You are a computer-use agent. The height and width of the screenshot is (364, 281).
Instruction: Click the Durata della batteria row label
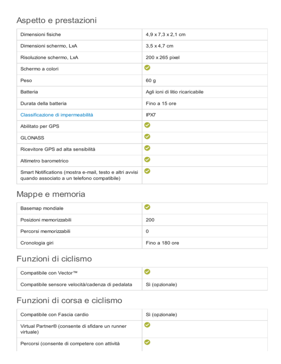pos(44,104)
